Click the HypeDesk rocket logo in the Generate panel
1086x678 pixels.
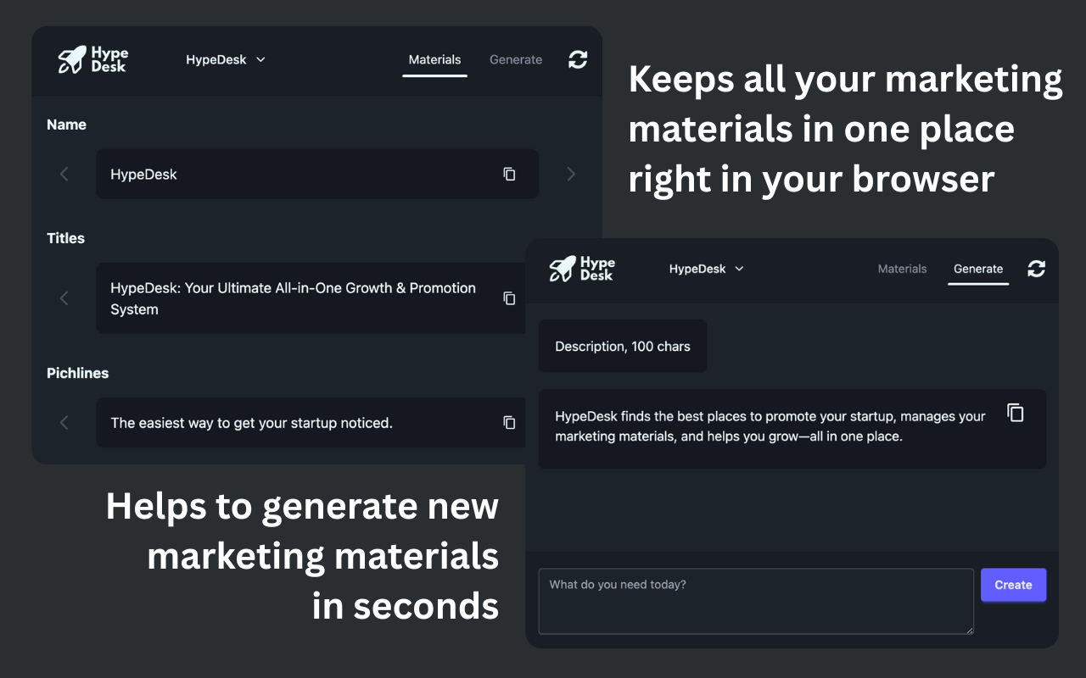click(582, 269)
